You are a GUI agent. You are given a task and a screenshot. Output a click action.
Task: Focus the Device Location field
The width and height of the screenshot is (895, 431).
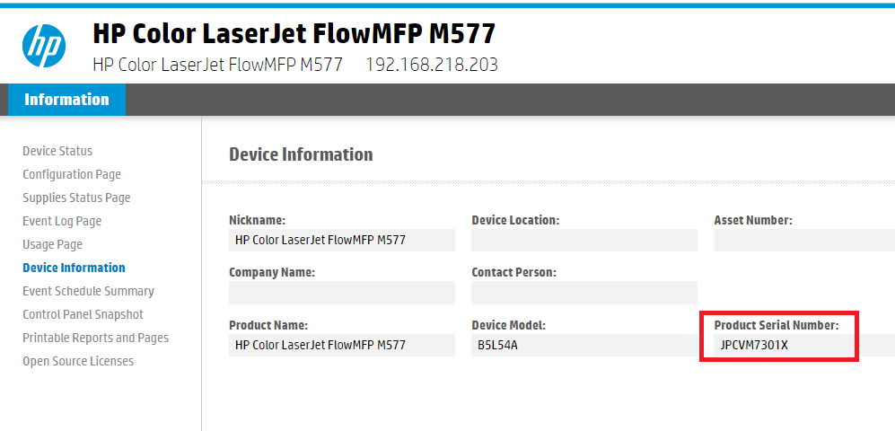click(584, 241)
